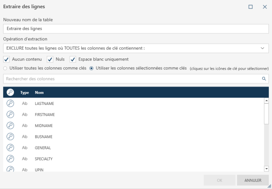Click the key icon in the table header
Screen dimensions: 272x189
click(10, 93)
